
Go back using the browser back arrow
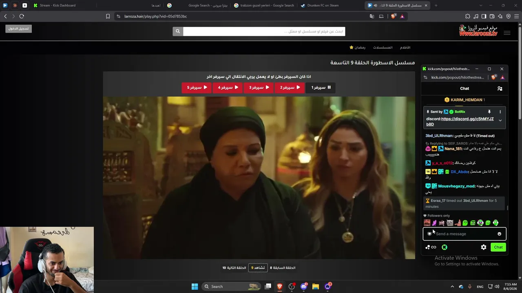5,16
